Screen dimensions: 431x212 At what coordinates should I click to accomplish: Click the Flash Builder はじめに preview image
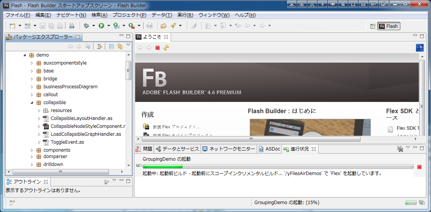(310, 128)
